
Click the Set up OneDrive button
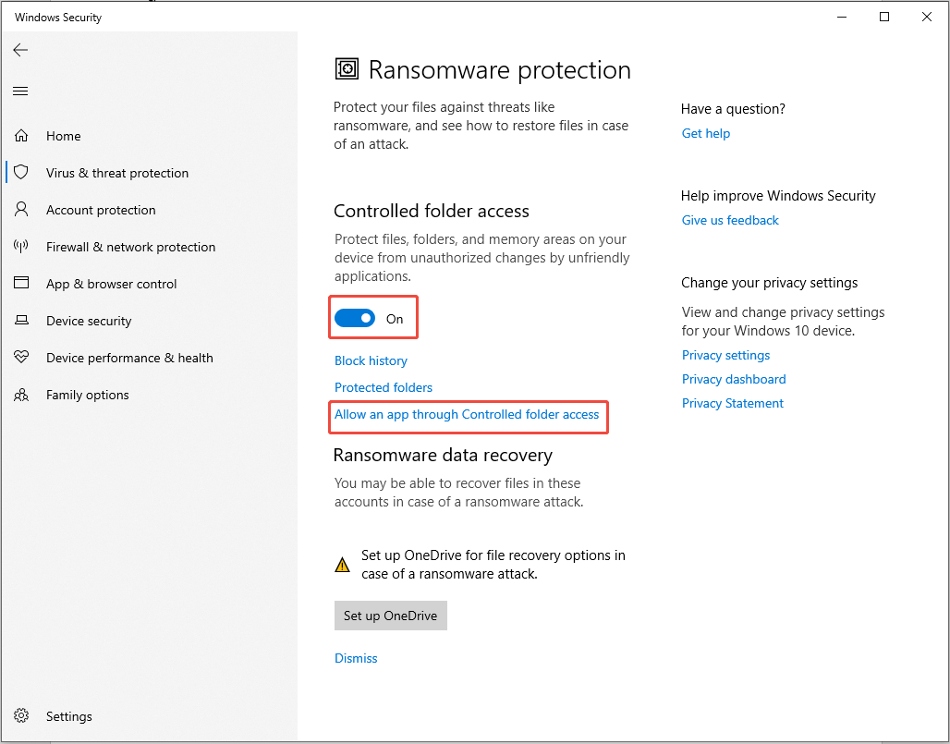390,616
